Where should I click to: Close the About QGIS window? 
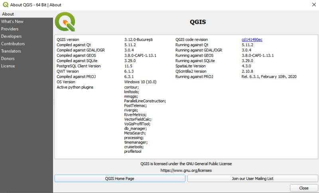(314, 5)
